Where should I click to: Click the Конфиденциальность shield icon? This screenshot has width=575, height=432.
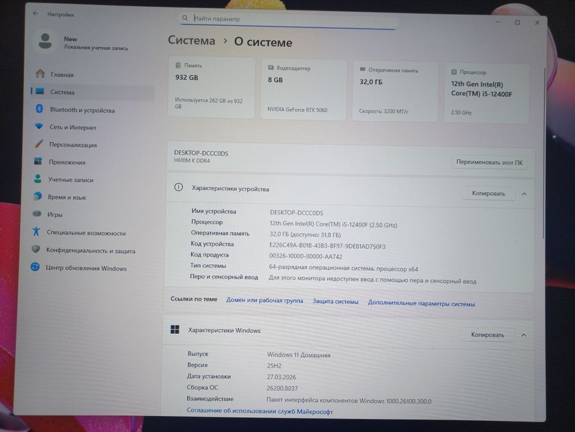click(36, 249)
